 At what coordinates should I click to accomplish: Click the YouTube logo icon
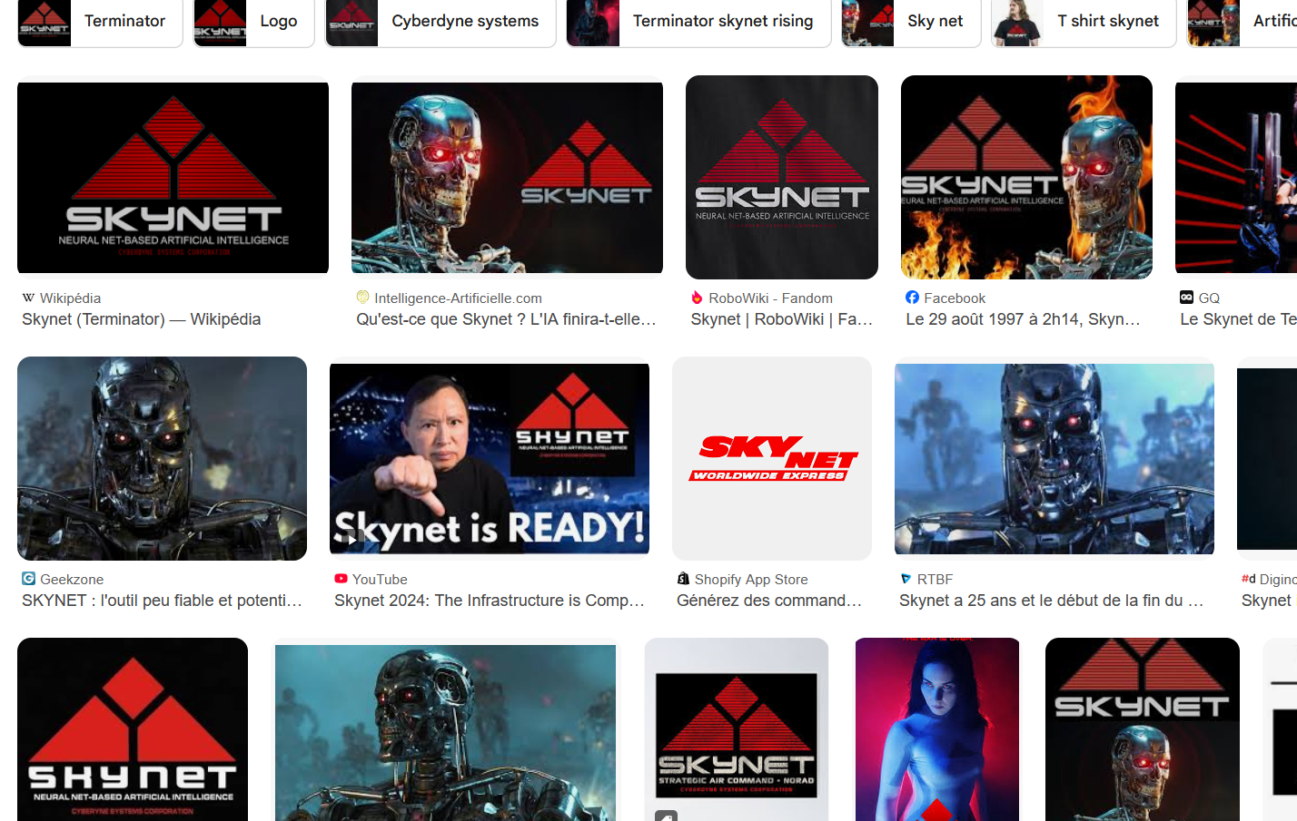pyautogui.click(x=342, y=579)
